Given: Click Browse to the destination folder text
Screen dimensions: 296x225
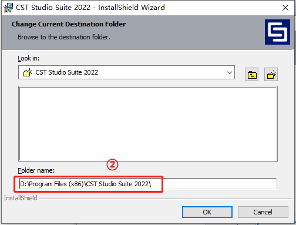Looking at the screenshot, I should (64, 37).
